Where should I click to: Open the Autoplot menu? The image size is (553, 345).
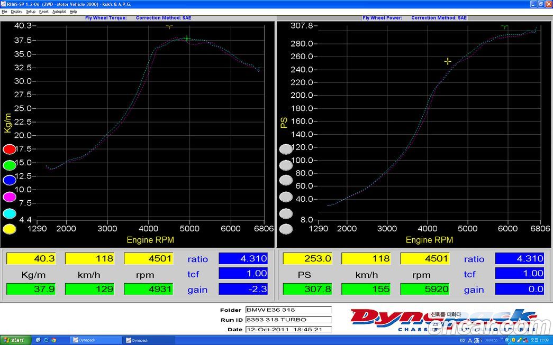click(59, 11)
